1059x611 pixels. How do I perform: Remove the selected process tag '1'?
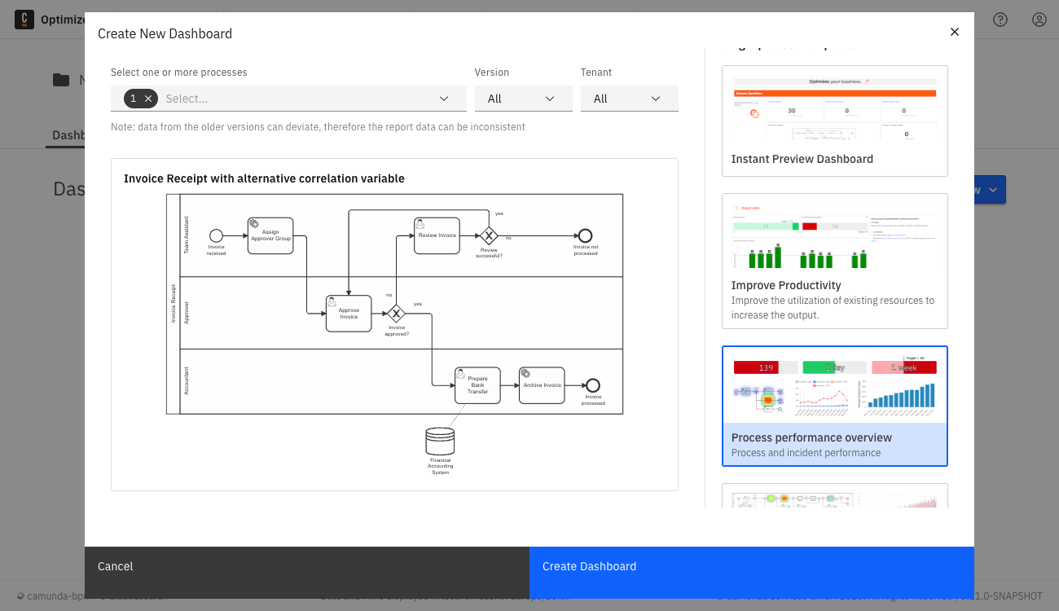(x=148, y=99)
